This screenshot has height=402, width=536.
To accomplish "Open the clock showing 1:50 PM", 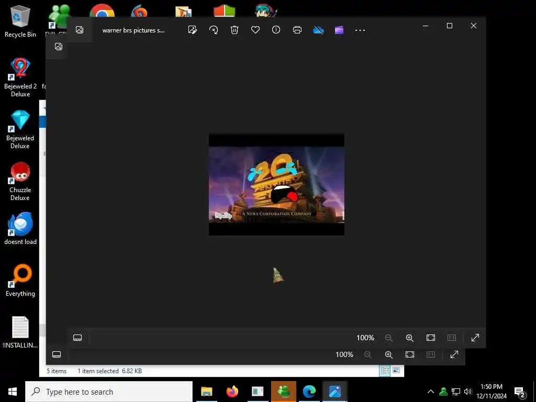I will (x=491, y=392).
